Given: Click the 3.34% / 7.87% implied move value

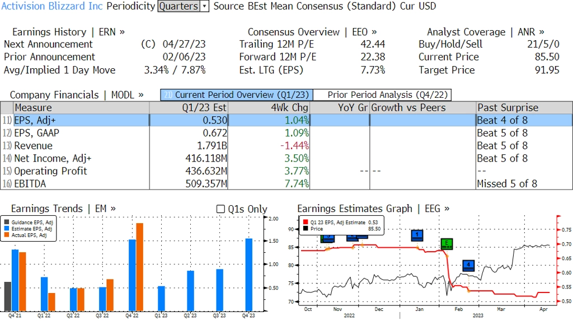Looking at the screenshot, I should [x=175, y=70].
